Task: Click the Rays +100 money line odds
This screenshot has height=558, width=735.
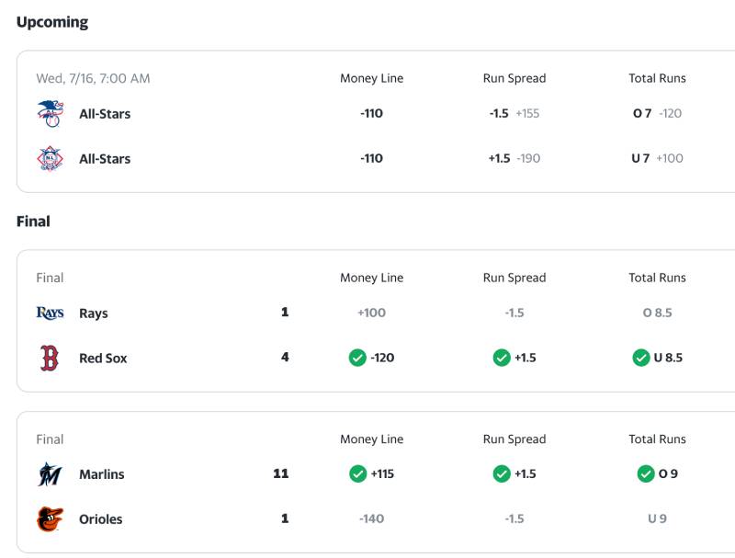Action: (372, 313)
